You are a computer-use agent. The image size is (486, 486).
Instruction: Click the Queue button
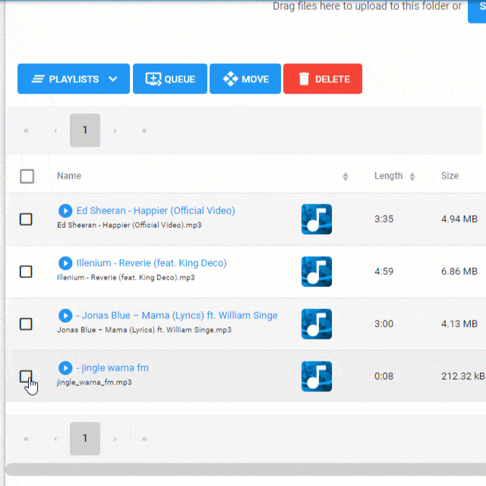point(170,79)
